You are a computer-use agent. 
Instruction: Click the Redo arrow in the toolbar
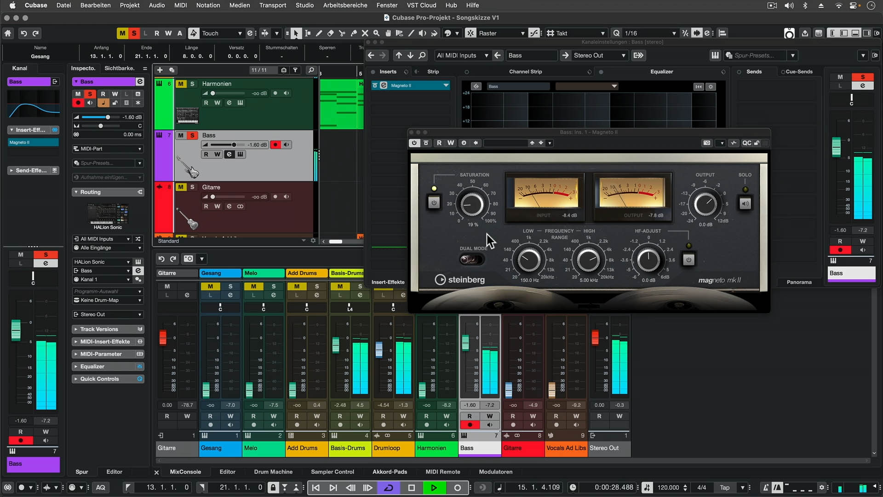tap(36, 33)
